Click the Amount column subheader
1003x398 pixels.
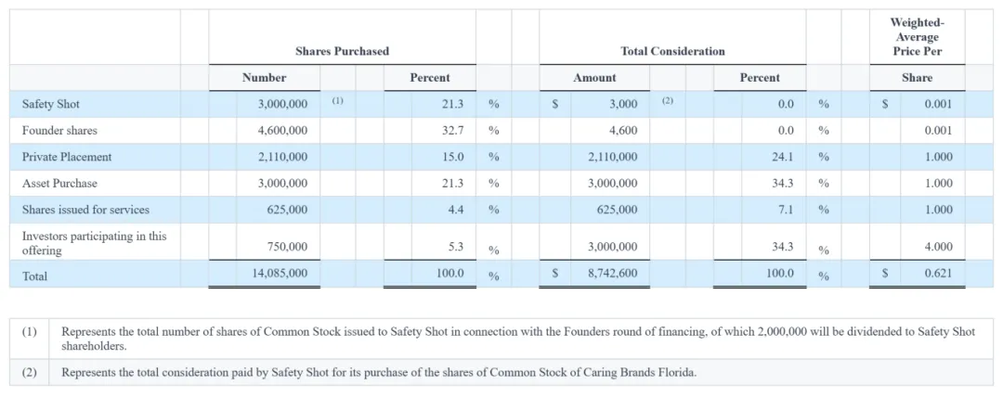[594, 78]
